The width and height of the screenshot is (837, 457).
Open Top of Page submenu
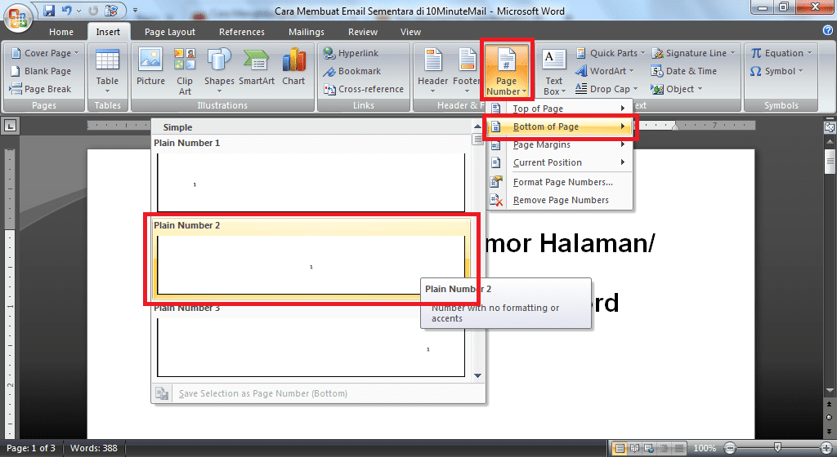point(559,109)
